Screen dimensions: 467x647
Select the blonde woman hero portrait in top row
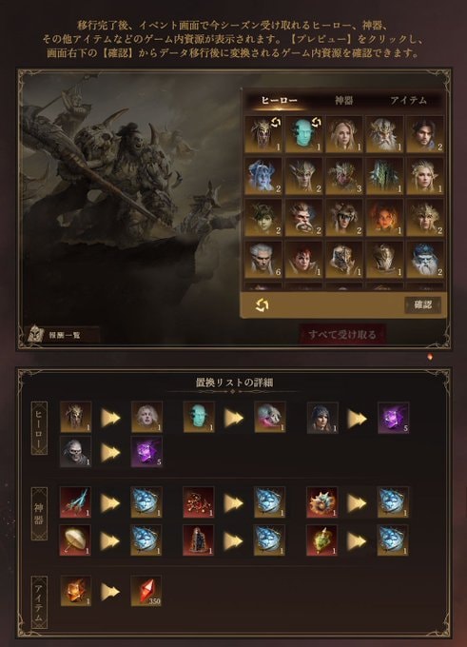click(x=344, y=134)
